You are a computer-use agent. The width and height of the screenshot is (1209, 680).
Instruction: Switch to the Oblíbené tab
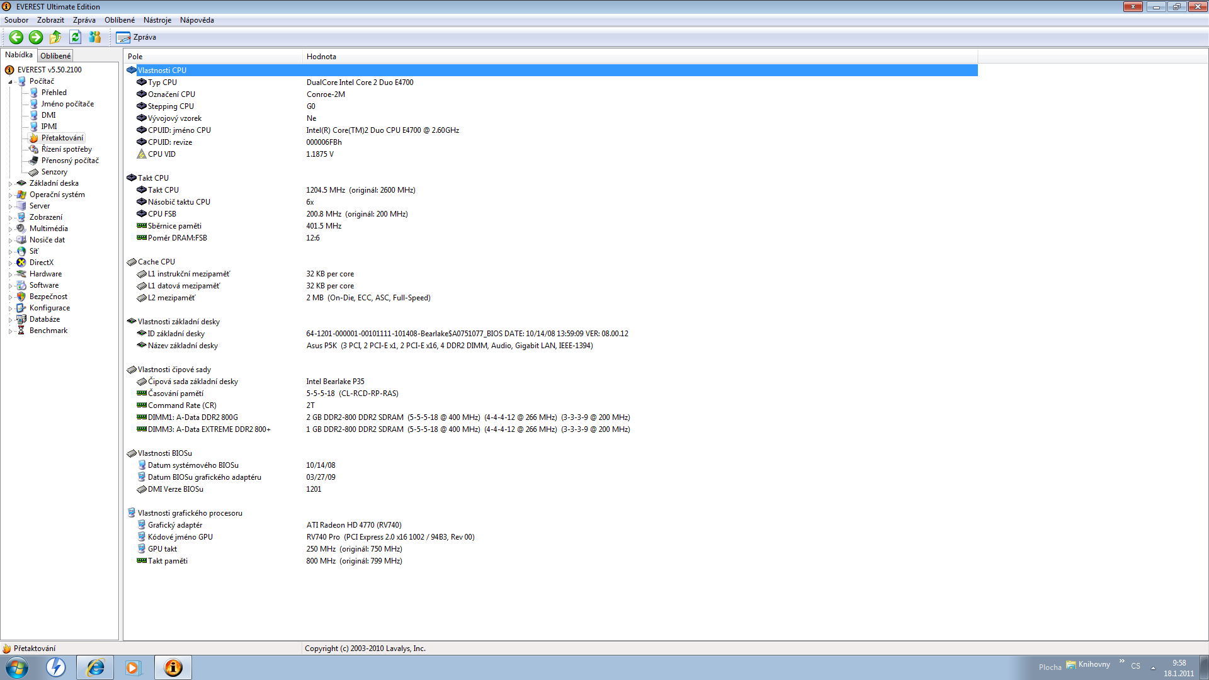click(x=55, y=56)
